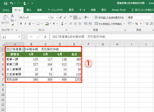154x112 pixels.
Task: Open the font name dropdown
Action: point(49,18)
